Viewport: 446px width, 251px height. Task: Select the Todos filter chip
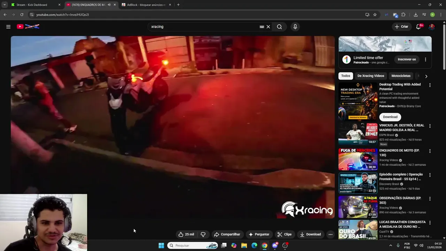[346, 76]
